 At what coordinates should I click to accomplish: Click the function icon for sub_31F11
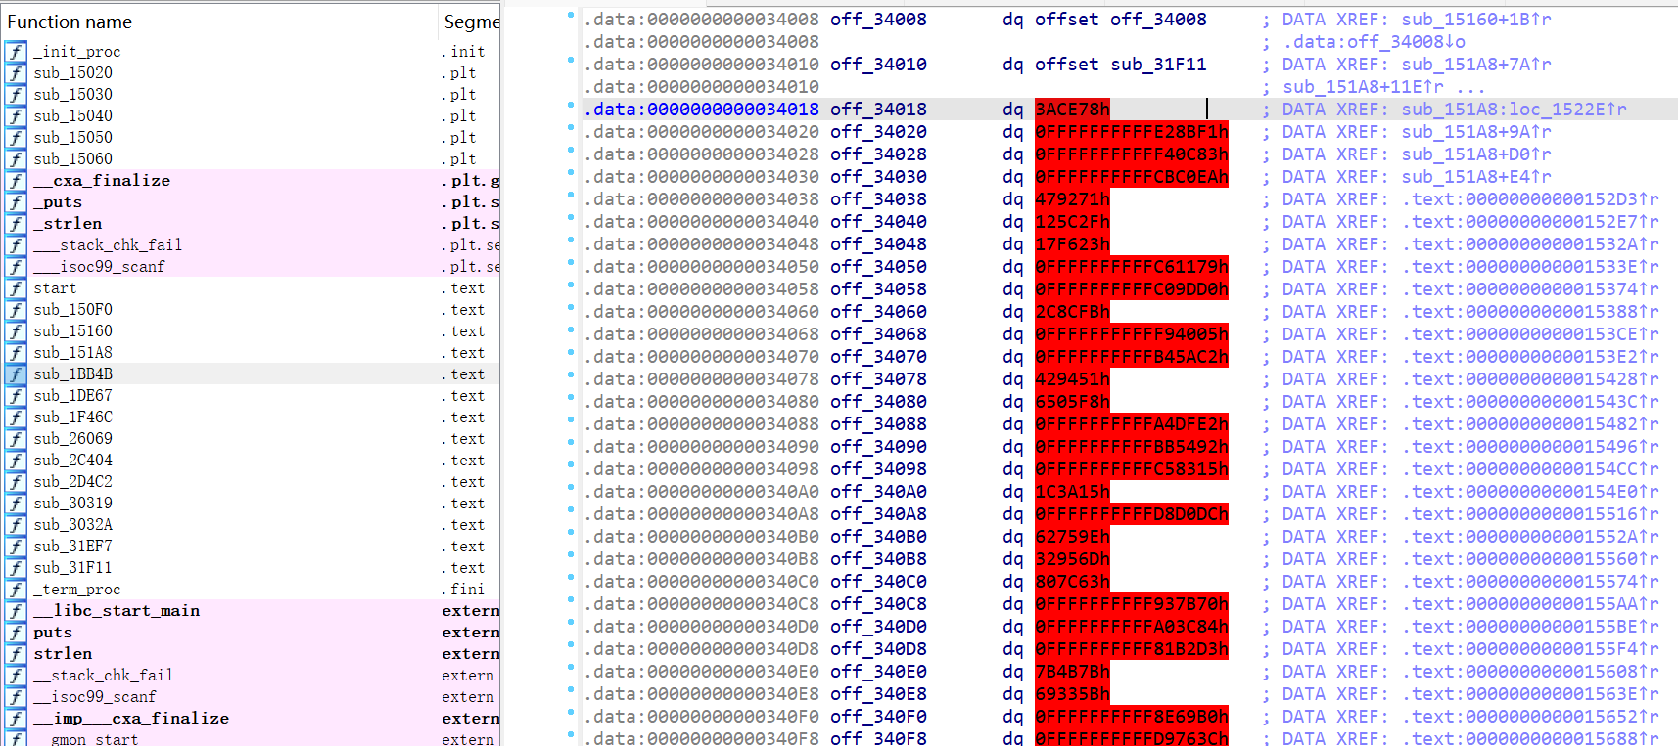(x=16, y=568)
